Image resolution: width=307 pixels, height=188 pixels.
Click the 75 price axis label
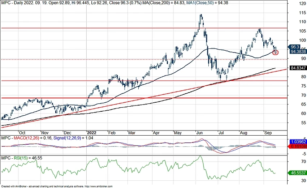click(303, 86)
